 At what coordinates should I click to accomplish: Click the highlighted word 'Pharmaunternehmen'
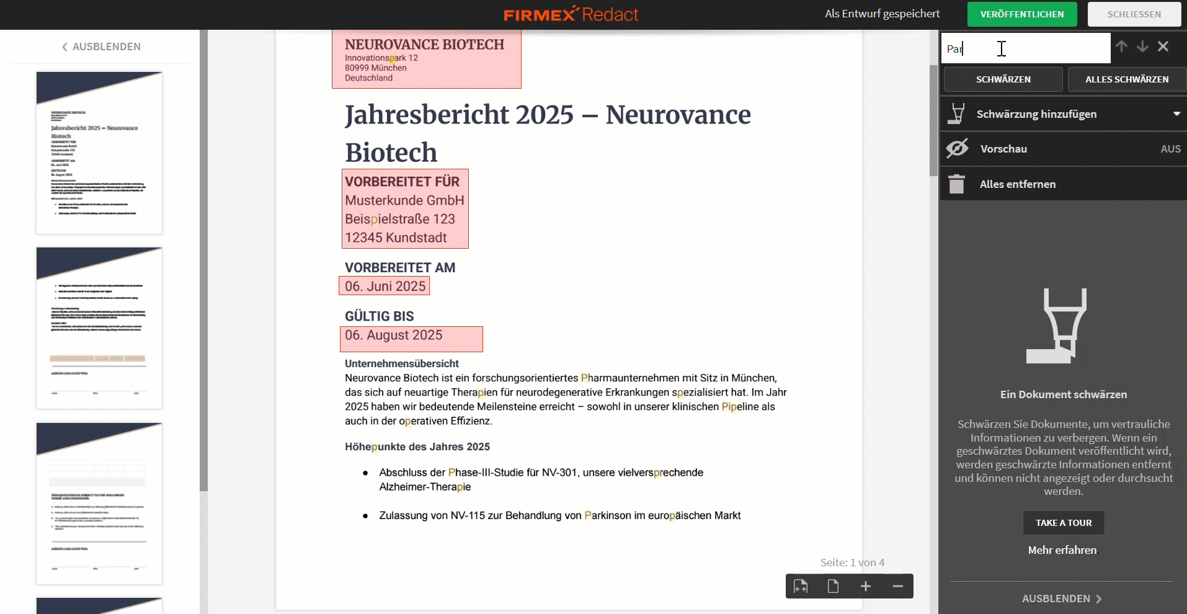[x=630, y=378]
